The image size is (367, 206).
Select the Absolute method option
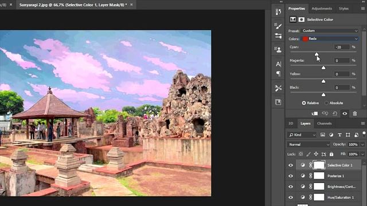click(x=326, y=103)
